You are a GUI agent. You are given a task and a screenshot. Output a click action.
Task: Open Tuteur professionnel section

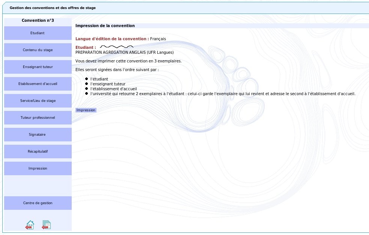tap(38, 118)
